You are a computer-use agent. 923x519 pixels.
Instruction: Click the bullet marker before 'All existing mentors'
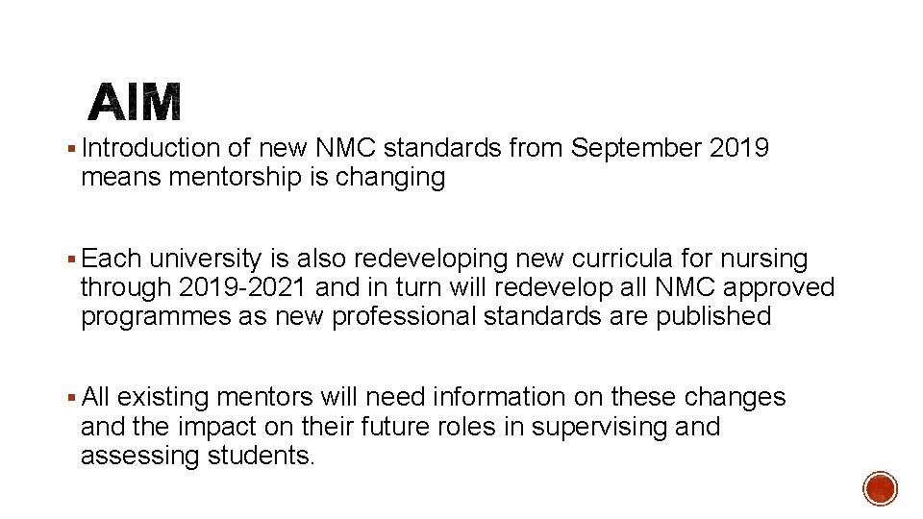(71, 398)
